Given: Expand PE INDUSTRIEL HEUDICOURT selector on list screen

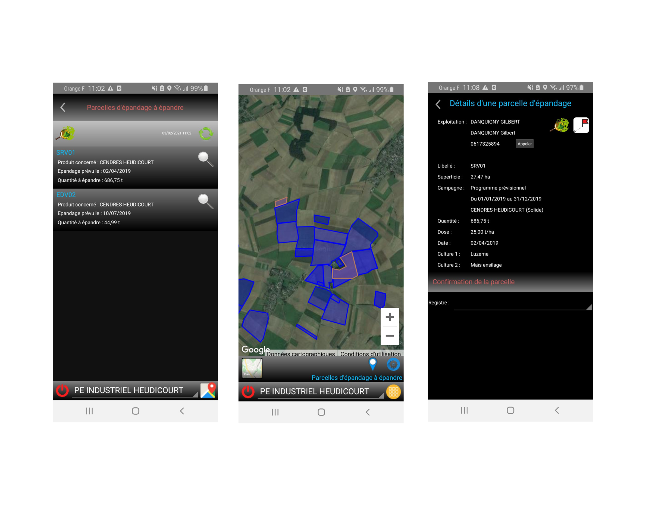Looking at the screenshot, I should [134, 390].
